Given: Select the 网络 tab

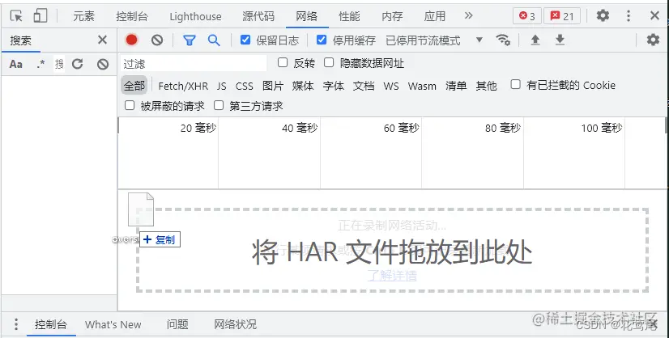Looking at the screenshot, I should coord(306,16).
